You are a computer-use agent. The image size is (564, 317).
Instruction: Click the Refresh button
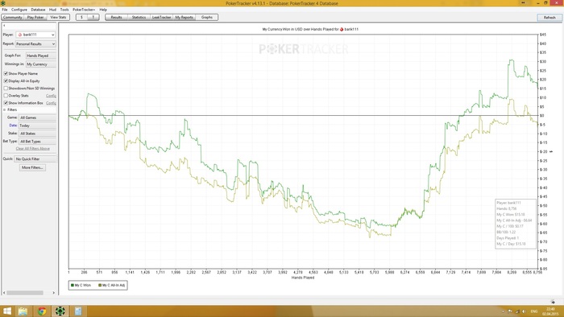549,17
